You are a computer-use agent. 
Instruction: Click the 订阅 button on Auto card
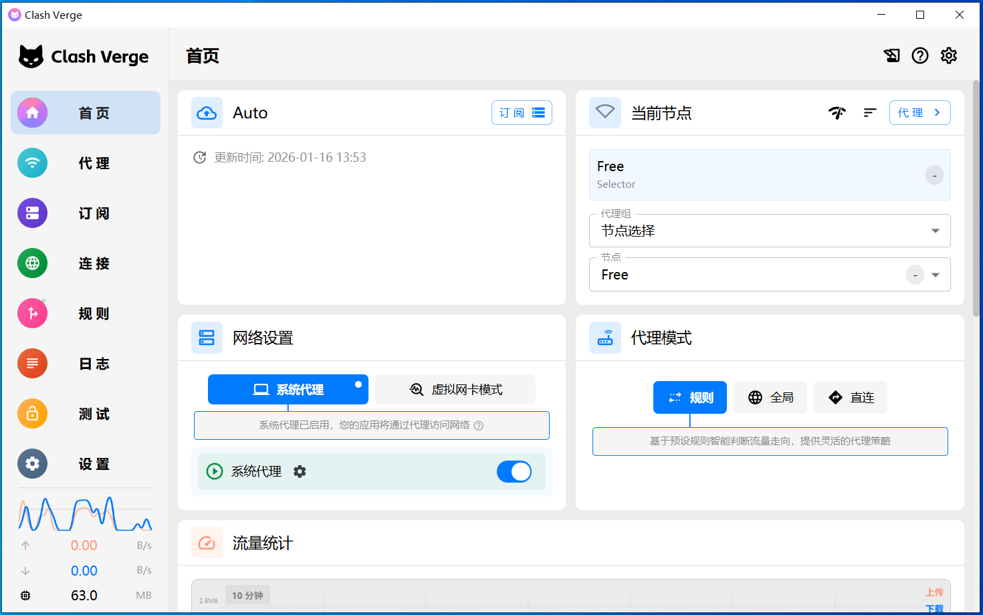pyautogui.click(x=522, y=113)
